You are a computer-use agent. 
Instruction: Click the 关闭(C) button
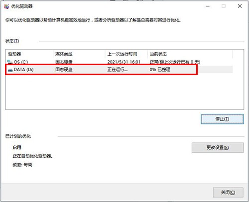tap(228, 193)
